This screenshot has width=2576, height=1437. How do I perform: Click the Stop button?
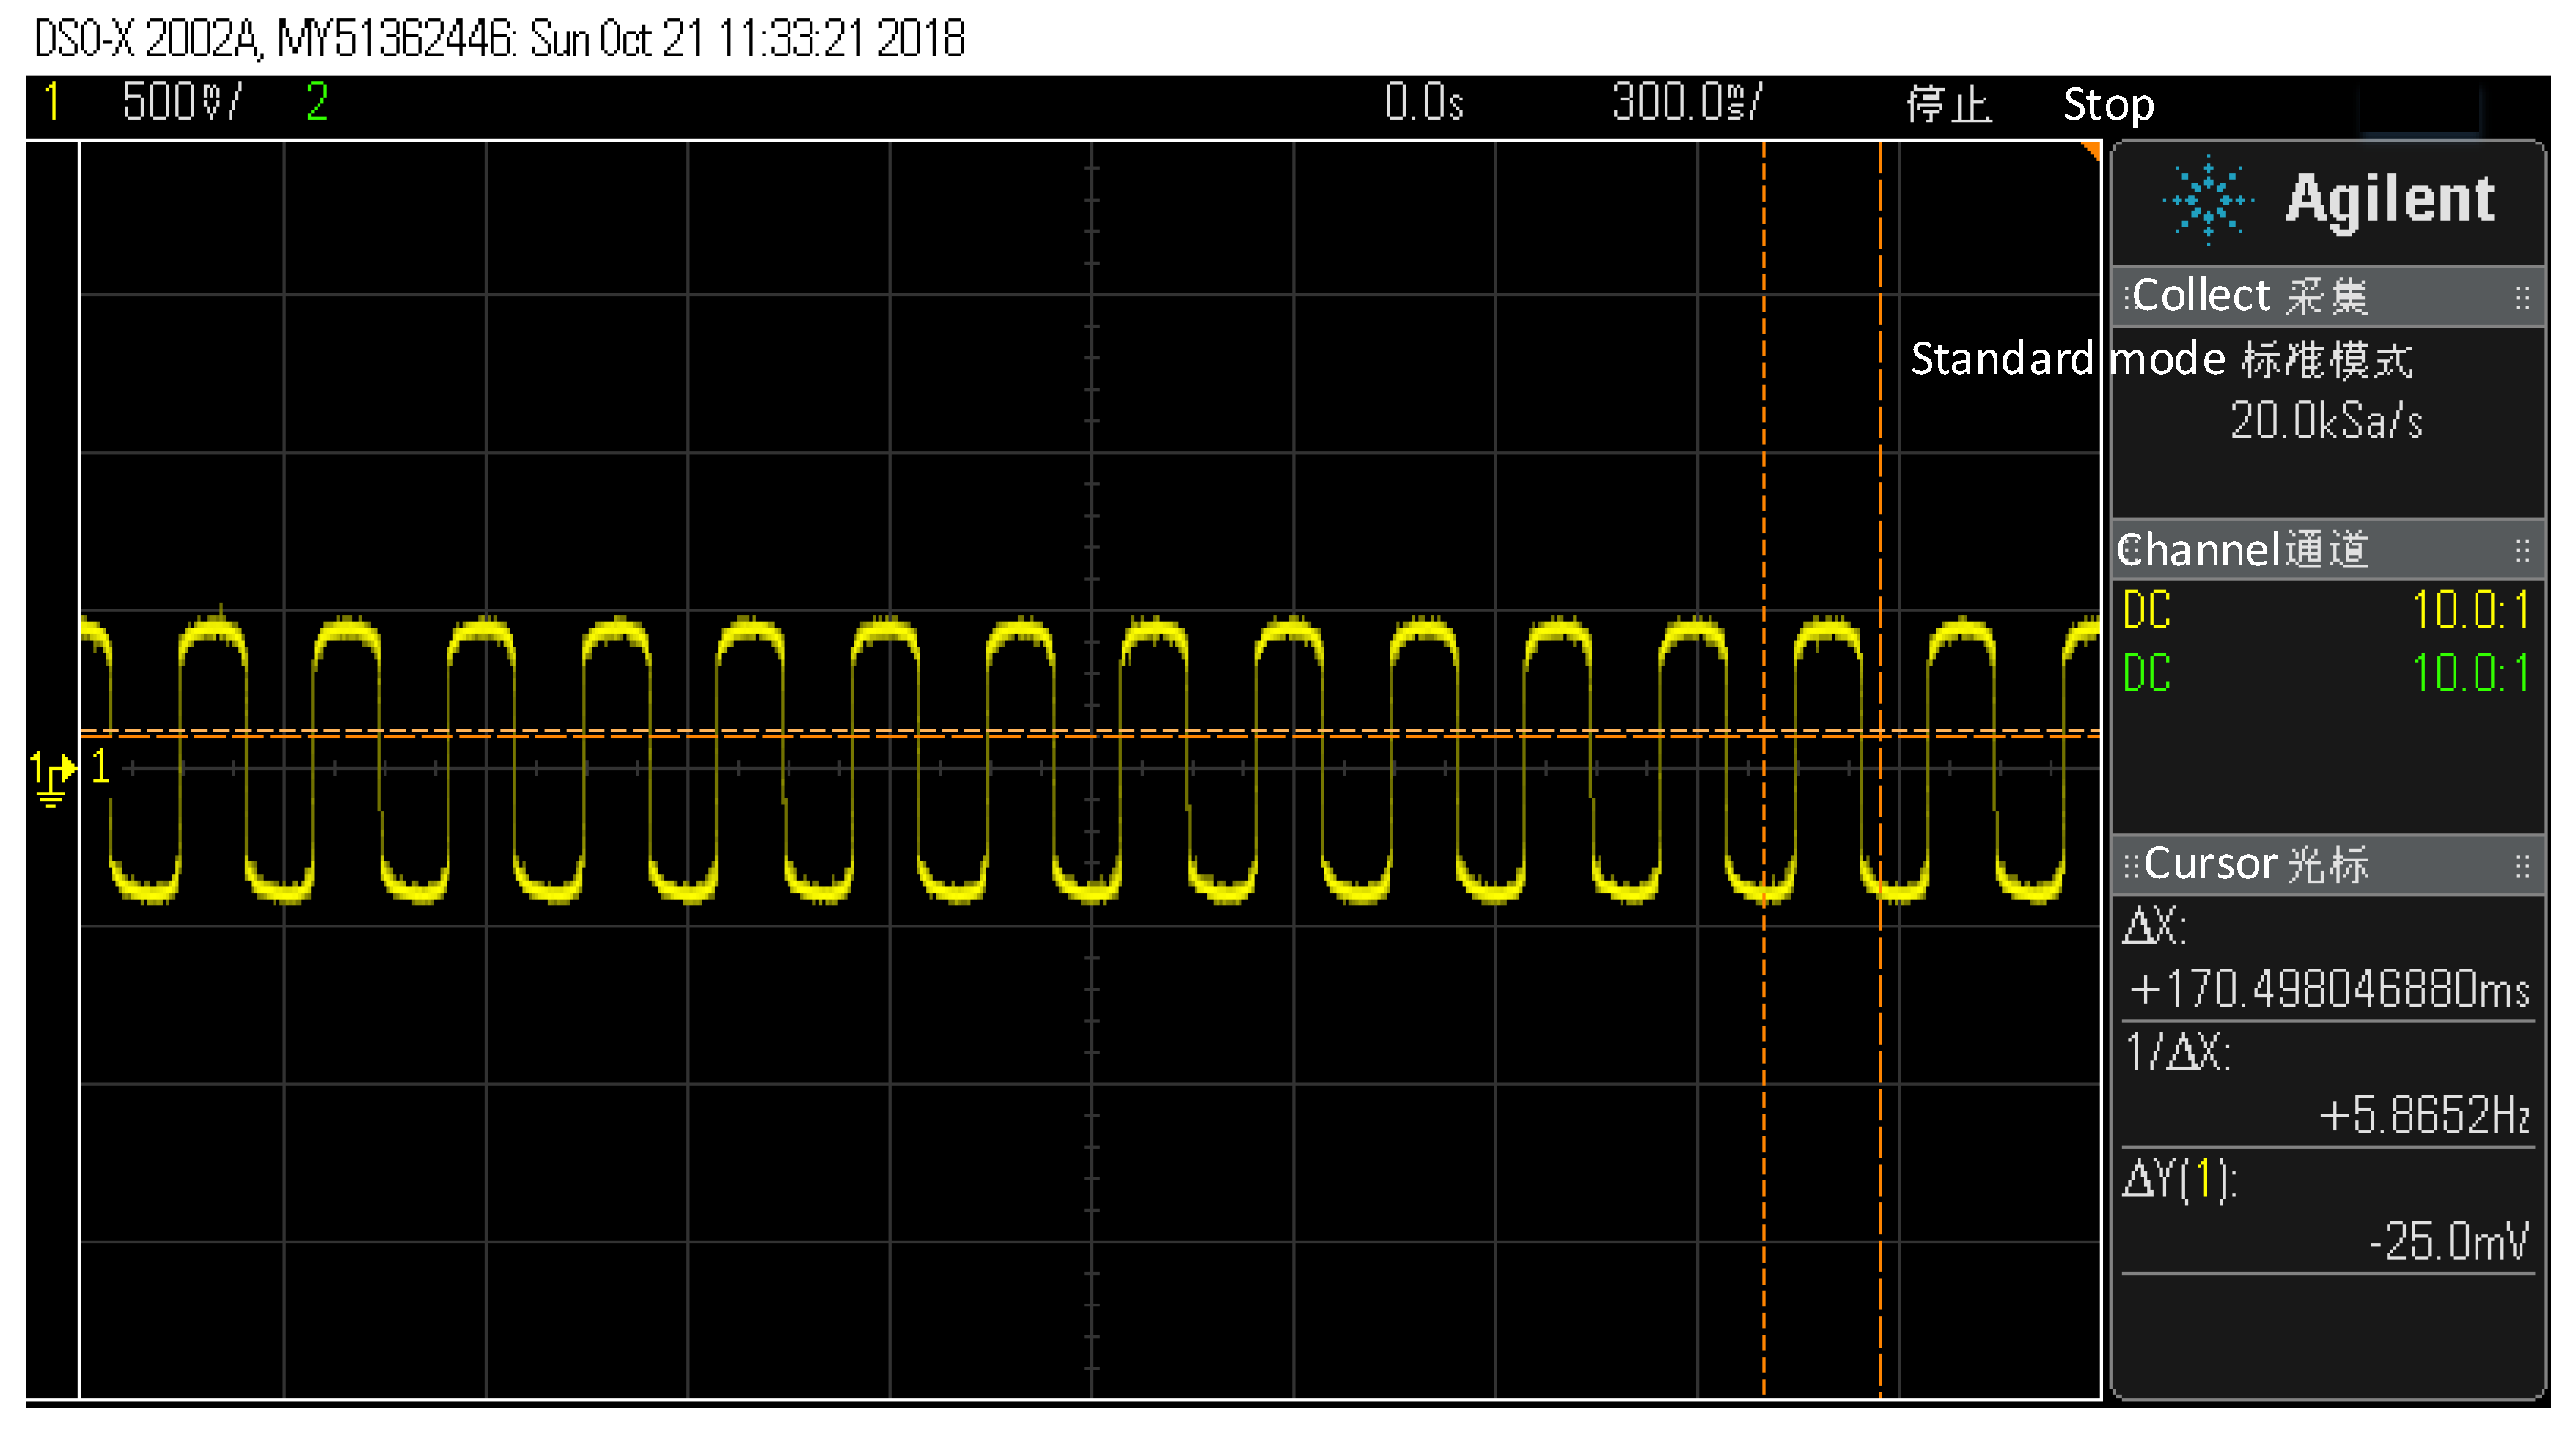point(2108,104)
